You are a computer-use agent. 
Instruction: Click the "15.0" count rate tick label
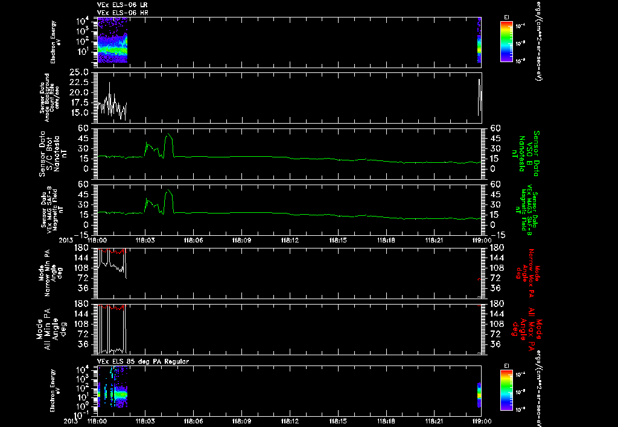[78, 113]
